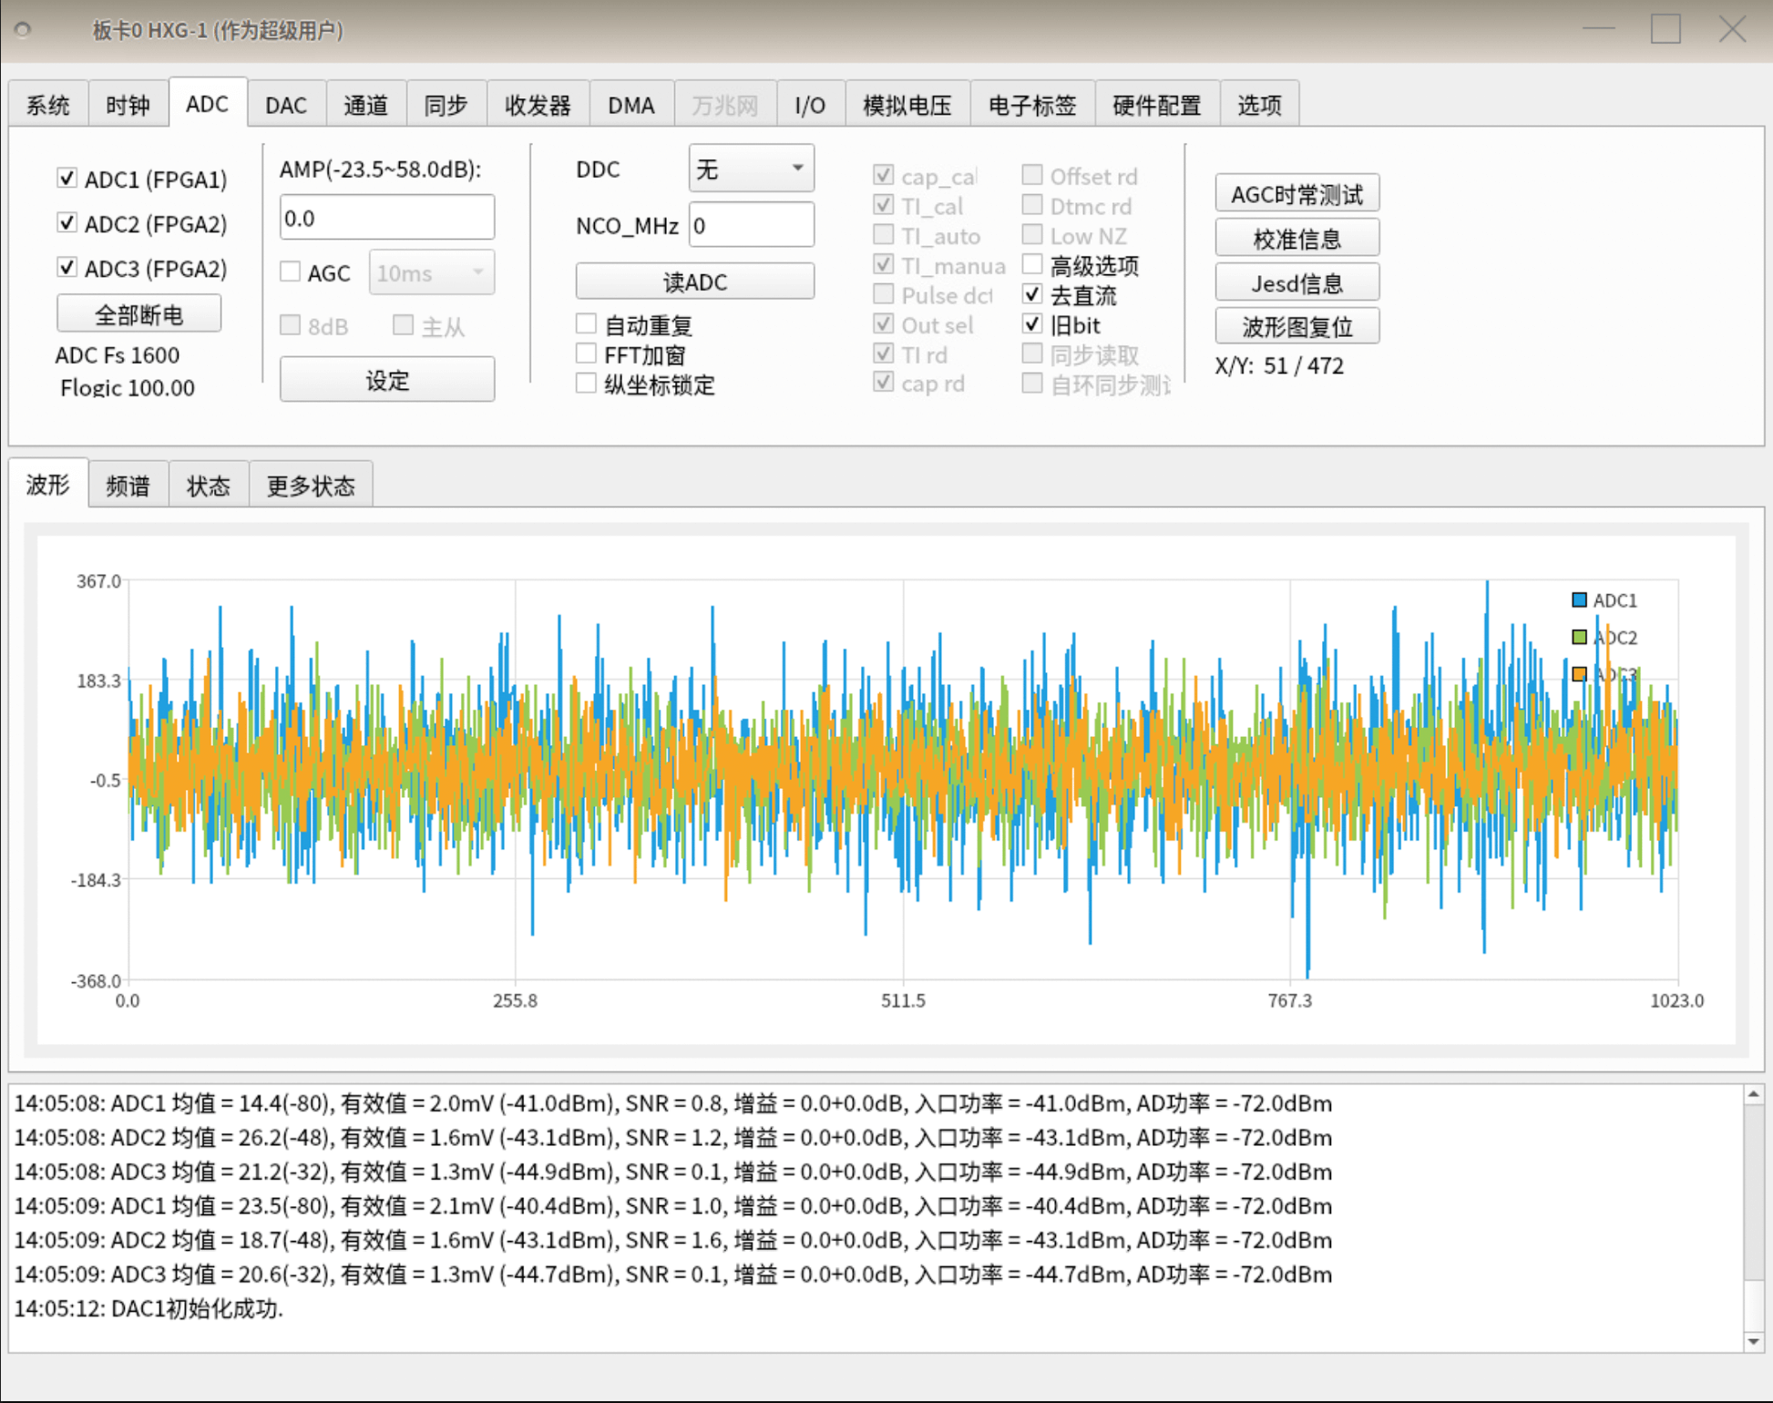
Task: Uncheck the 旧bit checkbox
Action: [1032, 324]
